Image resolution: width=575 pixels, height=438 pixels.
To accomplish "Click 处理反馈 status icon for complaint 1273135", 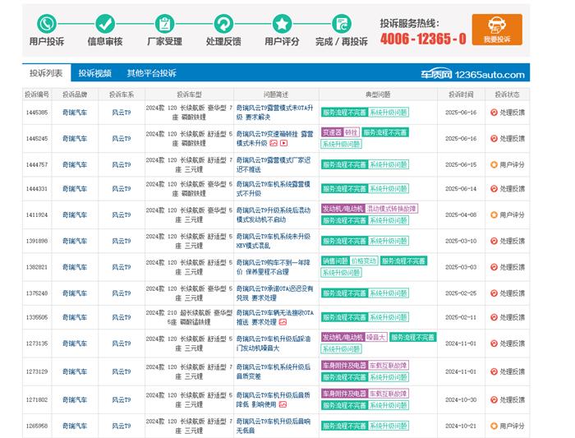I will pos(494,343).
